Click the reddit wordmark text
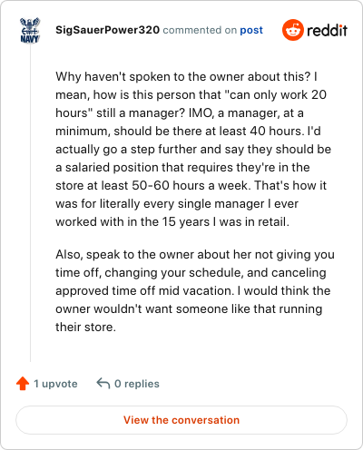The width and height of the screenshot is (363, 450). pos(327,30)
